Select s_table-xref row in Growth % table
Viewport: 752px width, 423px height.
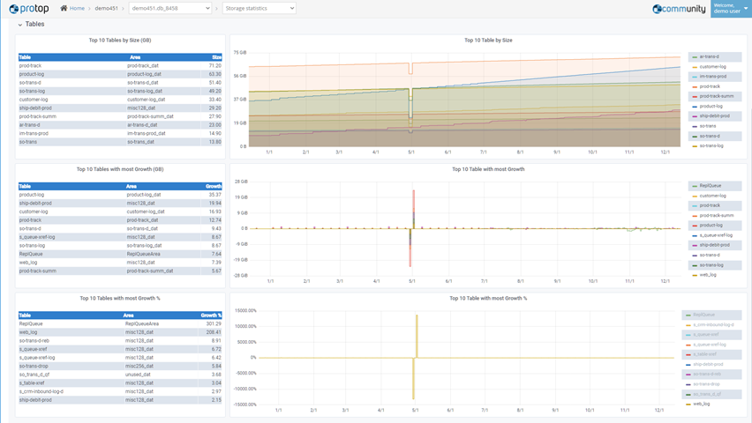[120, 383]
